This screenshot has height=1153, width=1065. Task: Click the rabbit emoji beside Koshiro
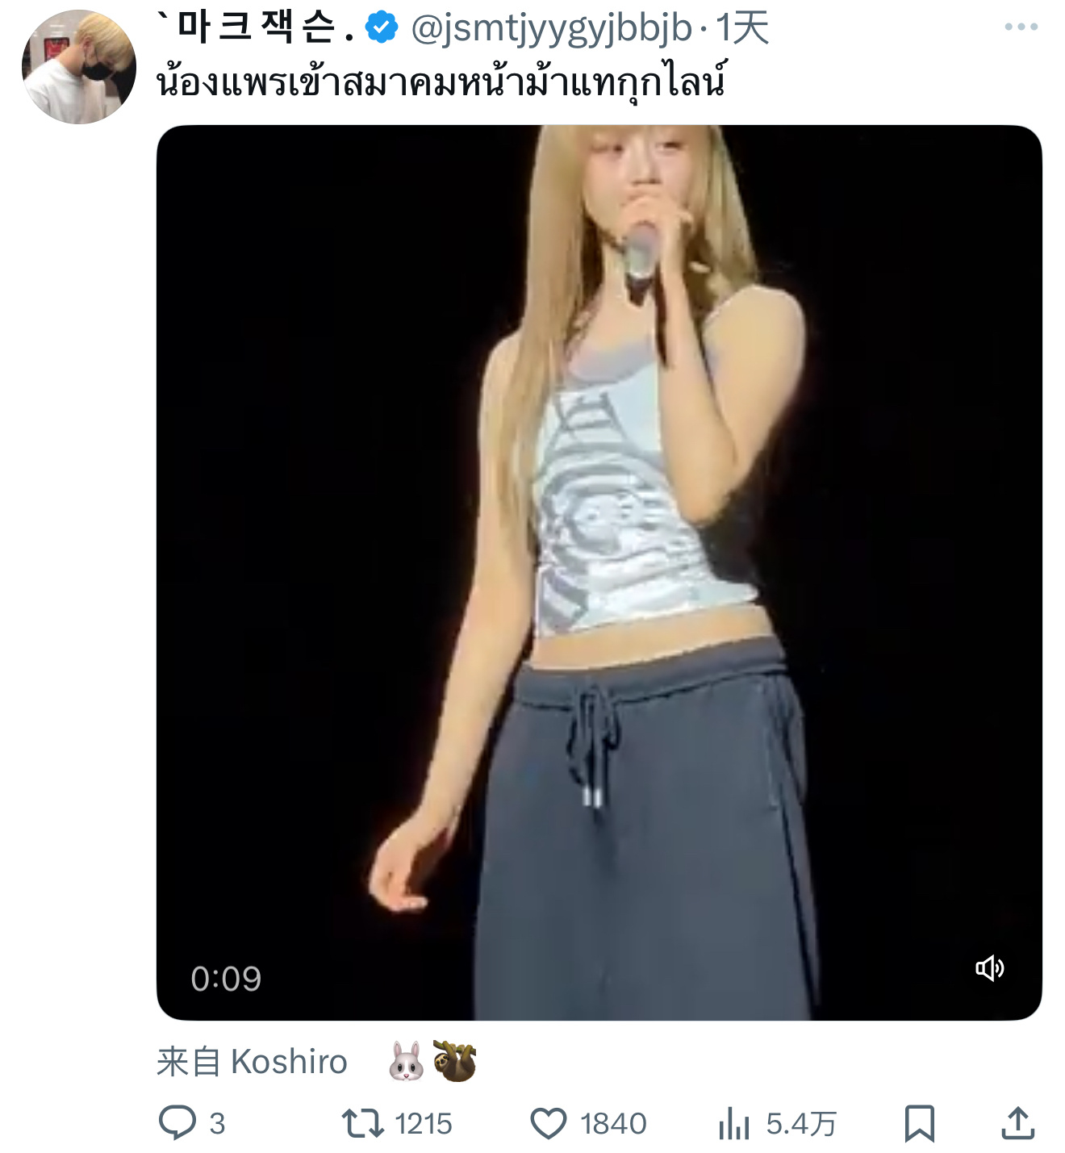407,1062
